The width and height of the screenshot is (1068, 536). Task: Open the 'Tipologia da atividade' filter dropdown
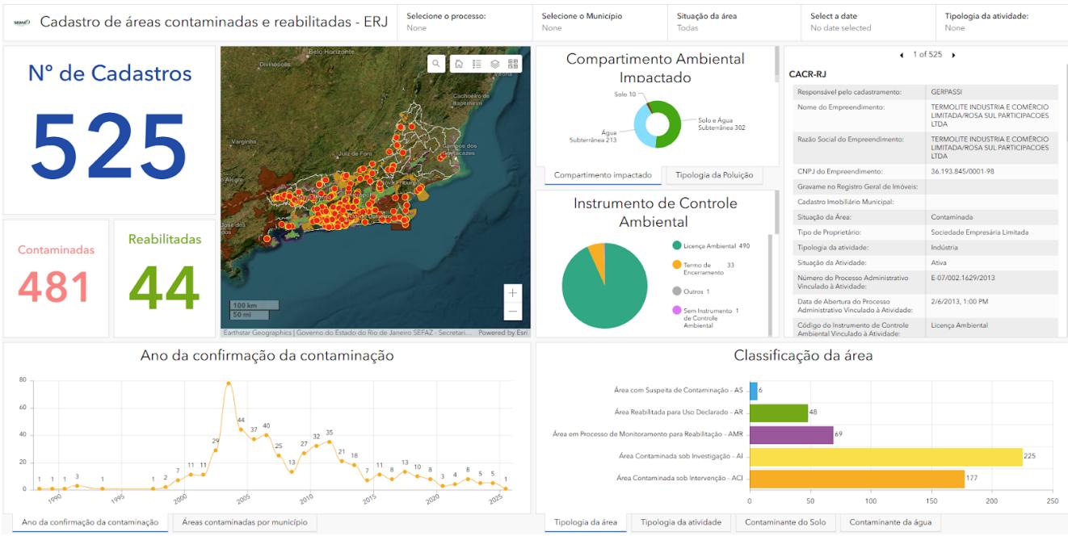[x=1002, y=22]
